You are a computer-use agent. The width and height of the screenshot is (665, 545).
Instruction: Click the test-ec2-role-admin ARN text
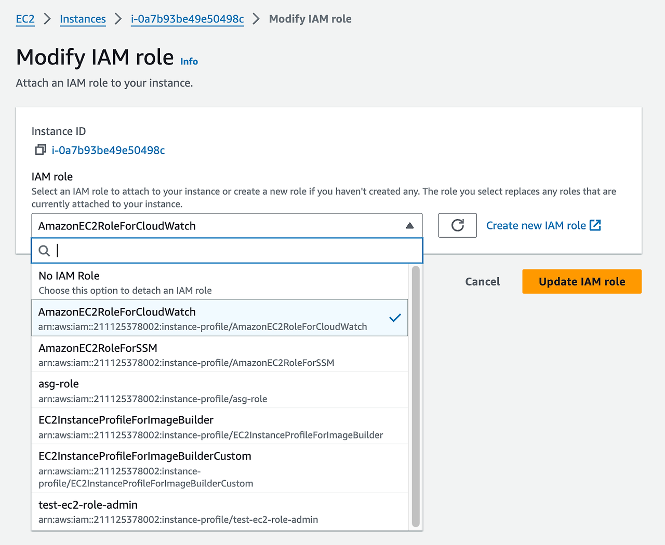[x=178, y=520]
